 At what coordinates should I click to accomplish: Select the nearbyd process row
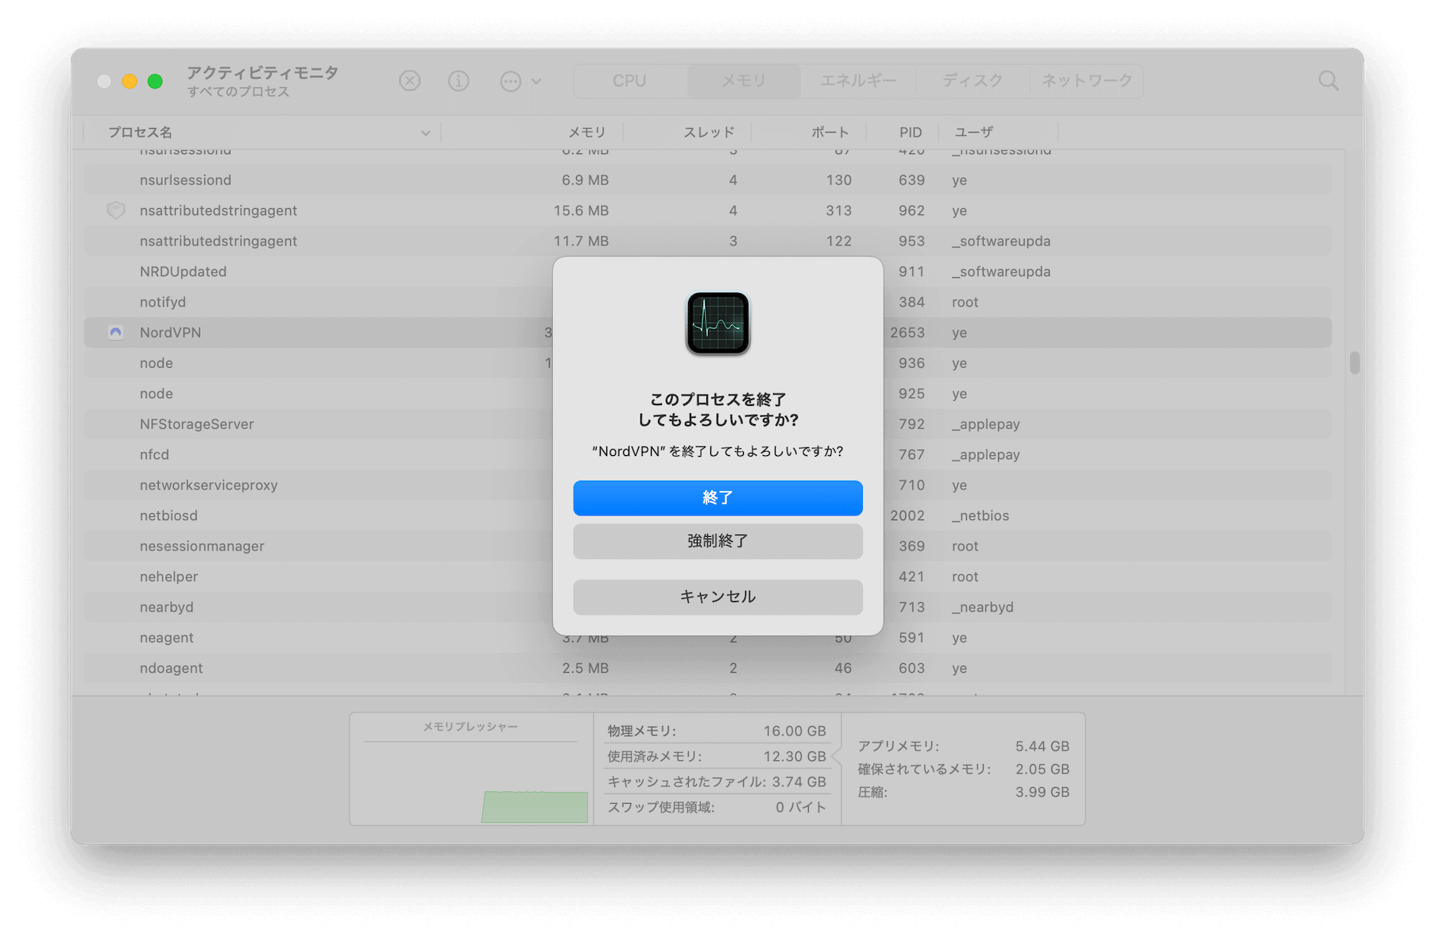[708, 607]
